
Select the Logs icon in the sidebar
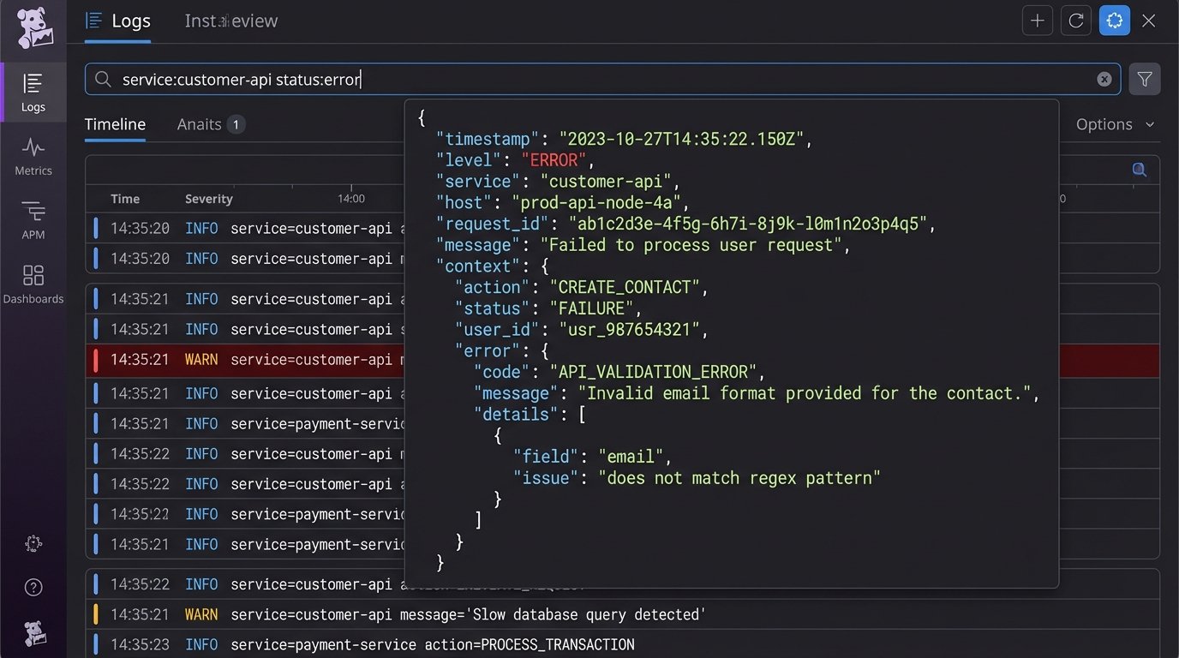[33, 92]
